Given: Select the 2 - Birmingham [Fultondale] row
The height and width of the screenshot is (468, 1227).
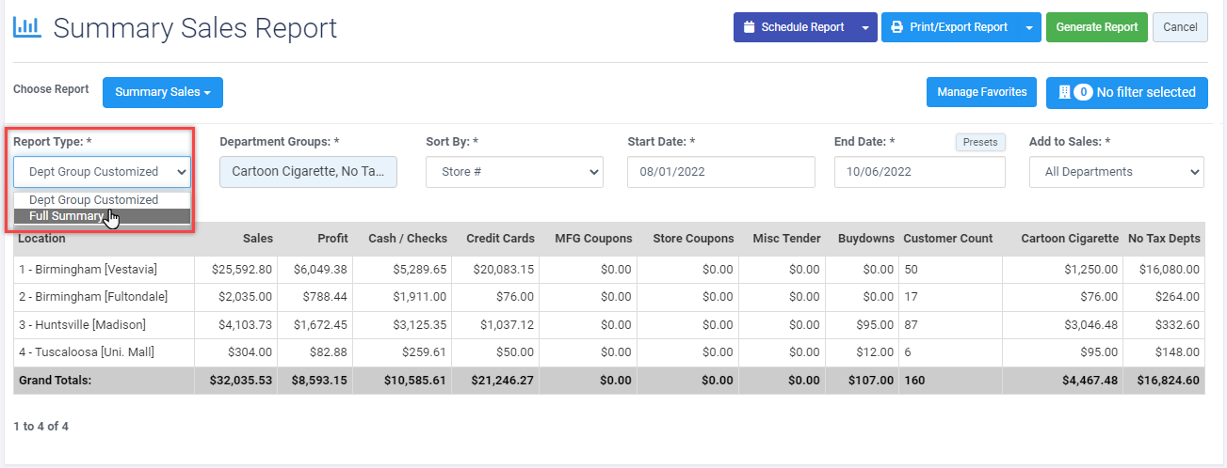Looking at the screenshot, I should click(x=608, y=297).
